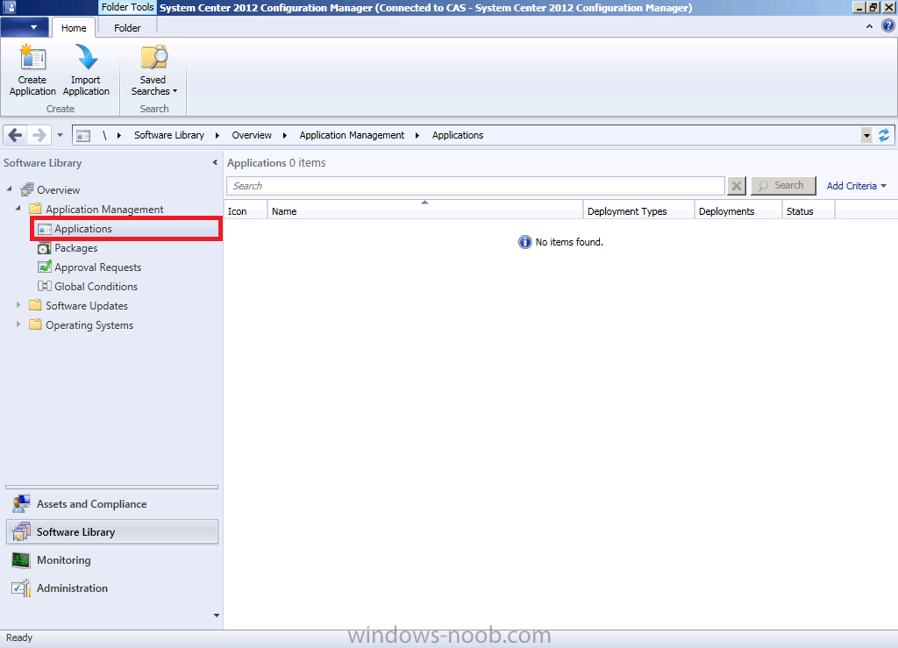This screenshot has width=898, height=648.
Task: Select the Global Conditions node icon
Action: click(x=44, y=286)
